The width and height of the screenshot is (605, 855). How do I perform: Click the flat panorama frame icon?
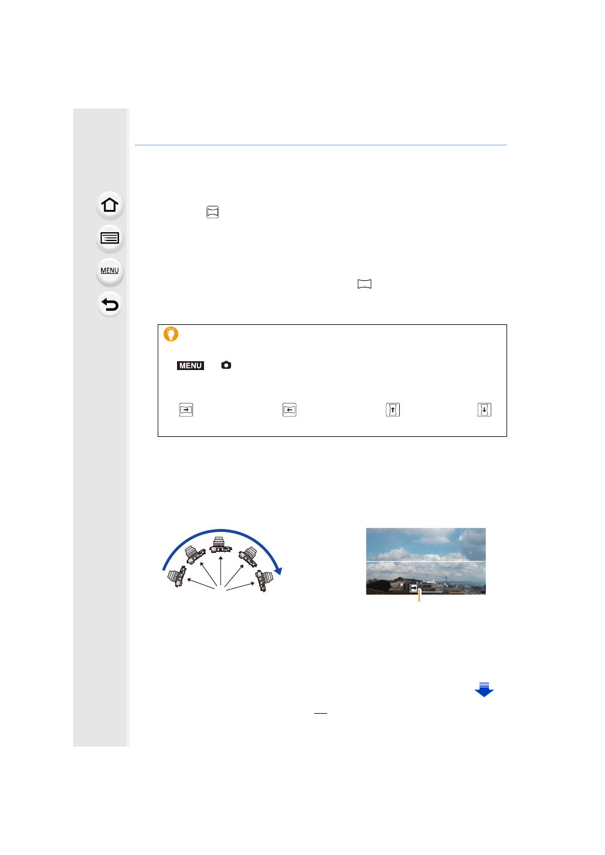point(365,284)
